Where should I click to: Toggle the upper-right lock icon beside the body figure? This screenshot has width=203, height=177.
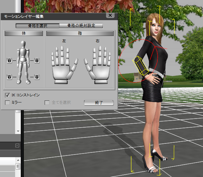tap(37, 60)
